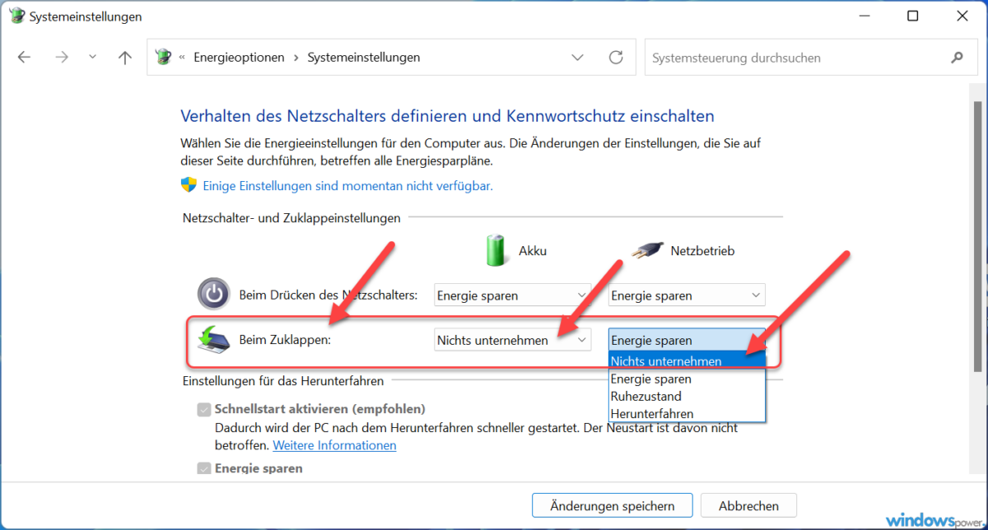988x530 pixels.
Task: Toggle the Energie sparen checkbox
Action: click(203, 468)
